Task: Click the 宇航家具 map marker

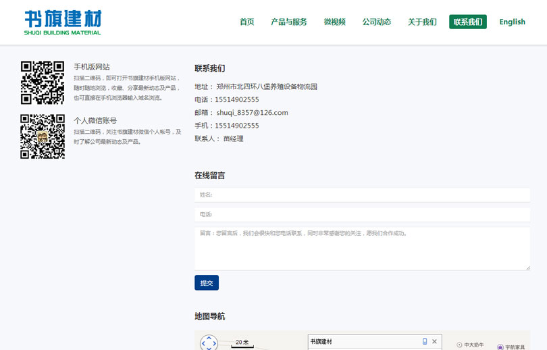Action: 500,347
